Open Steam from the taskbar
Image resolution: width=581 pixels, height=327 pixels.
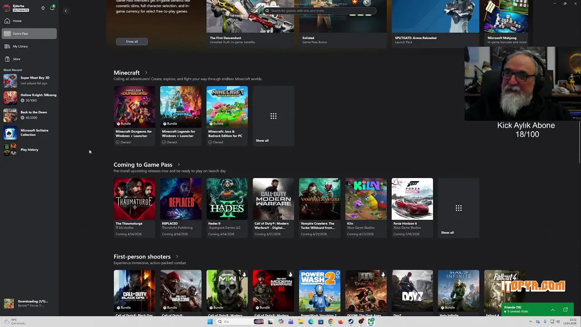(351, 322)
